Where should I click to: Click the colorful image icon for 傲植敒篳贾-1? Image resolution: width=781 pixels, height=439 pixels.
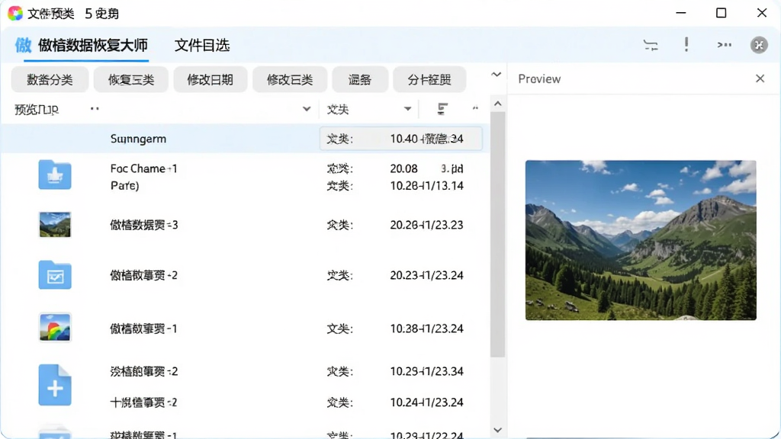coord(55,328)
